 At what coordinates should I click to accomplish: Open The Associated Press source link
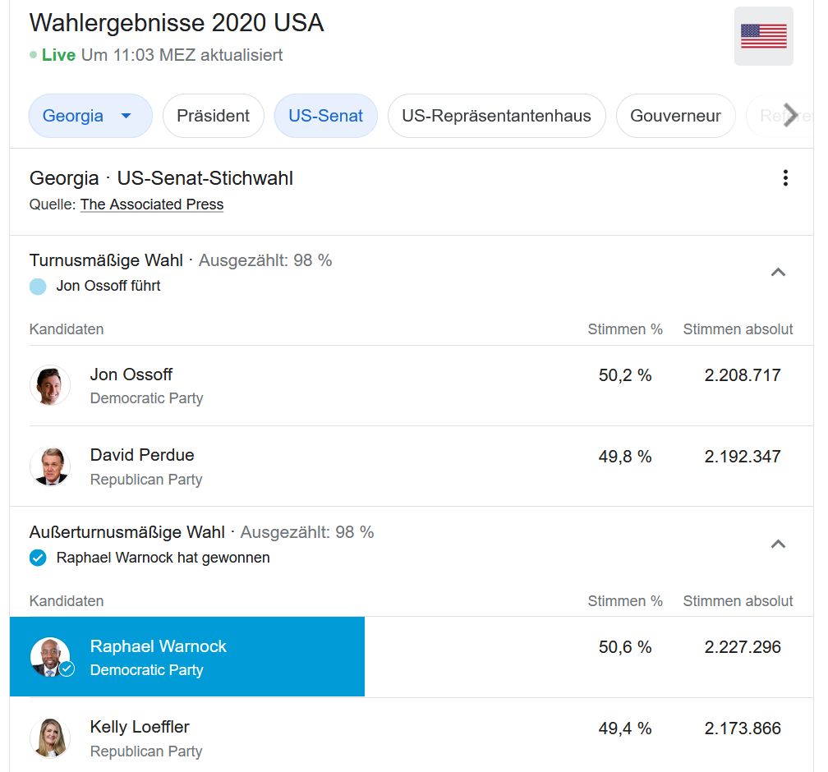tap(151, 204)
